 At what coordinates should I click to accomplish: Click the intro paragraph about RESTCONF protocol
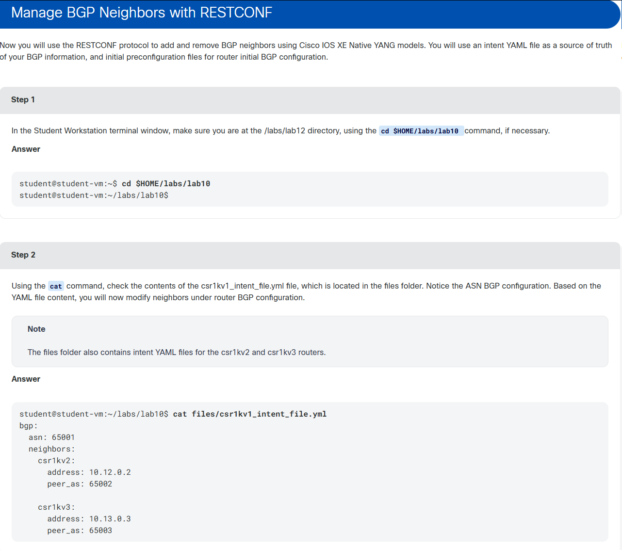pos(306,51)
